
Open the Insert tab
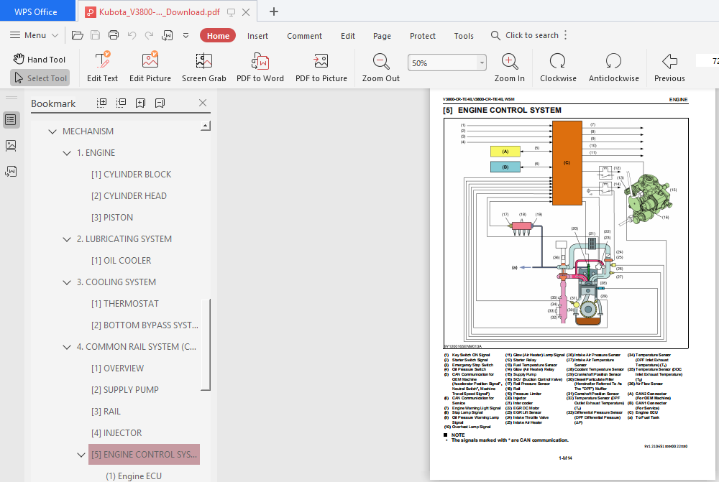click(257, 36)
